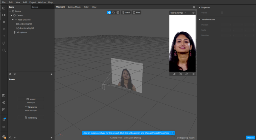256x140 pixels.
Task: Switch to the Layers tab
Action: [35, 7]
